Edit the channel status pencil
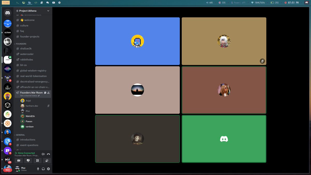Screen dimensions: 311x175 pyautogui.click(x=39, y=96)
